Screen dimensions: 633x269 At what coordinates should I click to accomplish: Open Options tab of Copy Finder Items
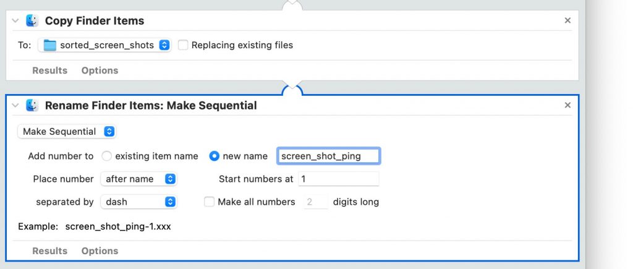[100, 70]
